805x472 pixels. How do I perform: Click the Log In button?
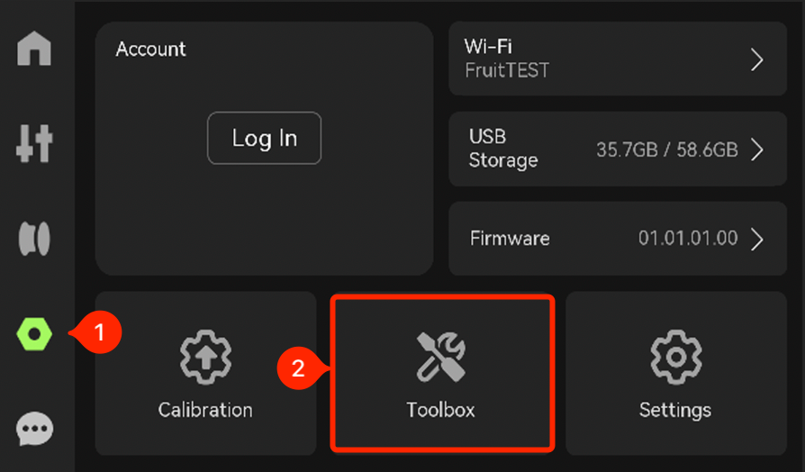265,138
